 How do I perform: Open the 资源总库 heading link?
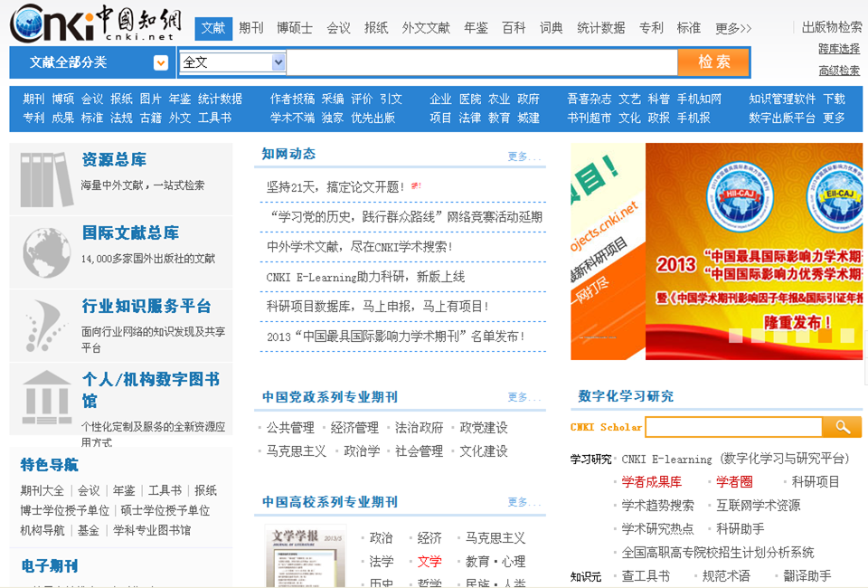click(x=114, y=160)
